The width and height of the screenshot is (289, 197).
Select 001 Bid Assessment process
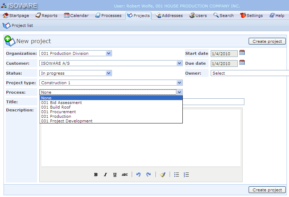click(x=111, y=103)
